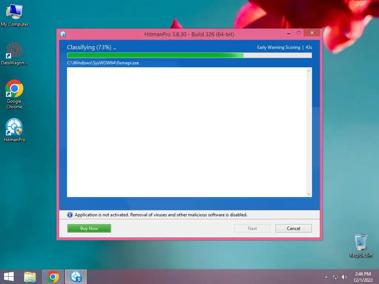This screenshot has width=379, height=284.
Task: Click the HitmanPro title bar icon
Action: click(63, 34)
